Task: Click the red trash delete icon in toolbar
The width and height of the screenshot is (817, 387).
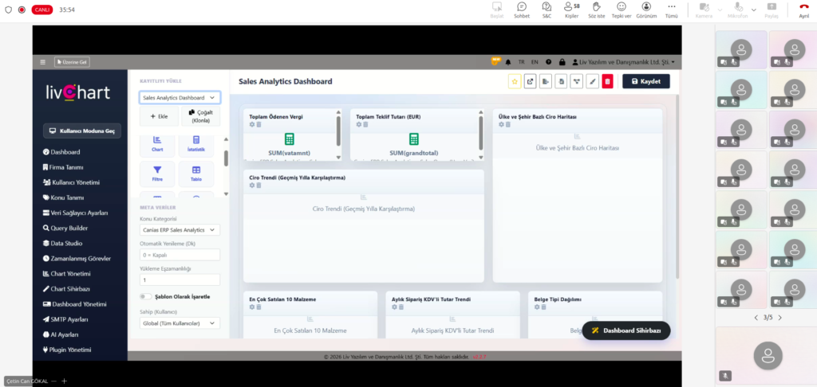Action: click(607, 81)
